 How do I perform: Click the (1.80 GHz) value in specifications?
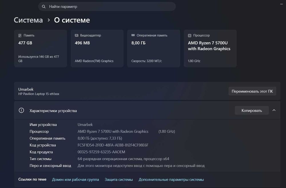167,131
